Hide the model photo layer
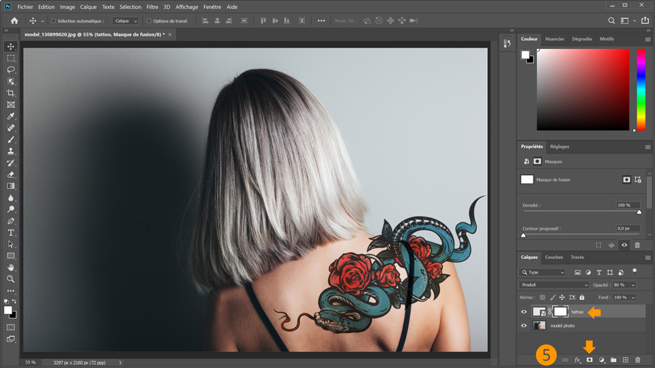Screen dimensions: 655x368 524,326
